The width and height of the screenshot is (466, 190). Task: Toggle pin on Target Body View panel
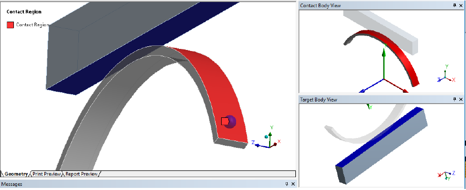pyautogui.click(x=455, y=99)
